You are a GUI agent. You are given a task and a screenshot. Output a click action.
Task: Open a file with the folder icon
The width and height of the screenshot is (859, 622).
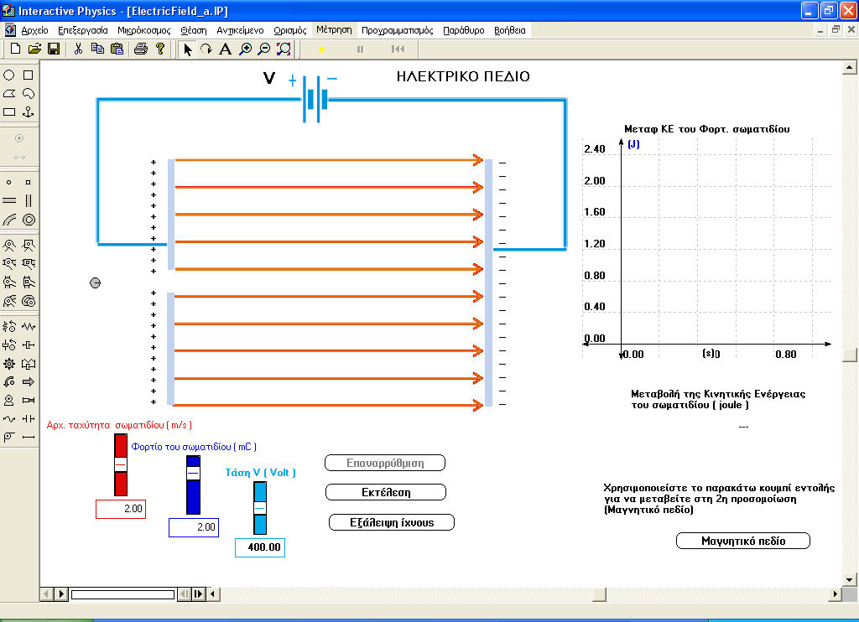(34, 49)
